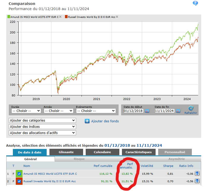Screen dimensions: 204x191
Task: Click the Rafraîchir text link
Action: 191,113
